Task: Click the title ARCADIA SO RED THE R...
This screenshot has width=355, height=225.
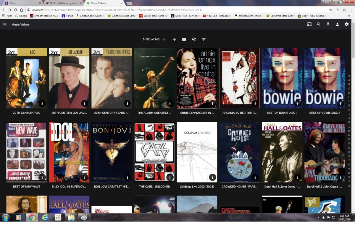Action: (x=240, y=113)
